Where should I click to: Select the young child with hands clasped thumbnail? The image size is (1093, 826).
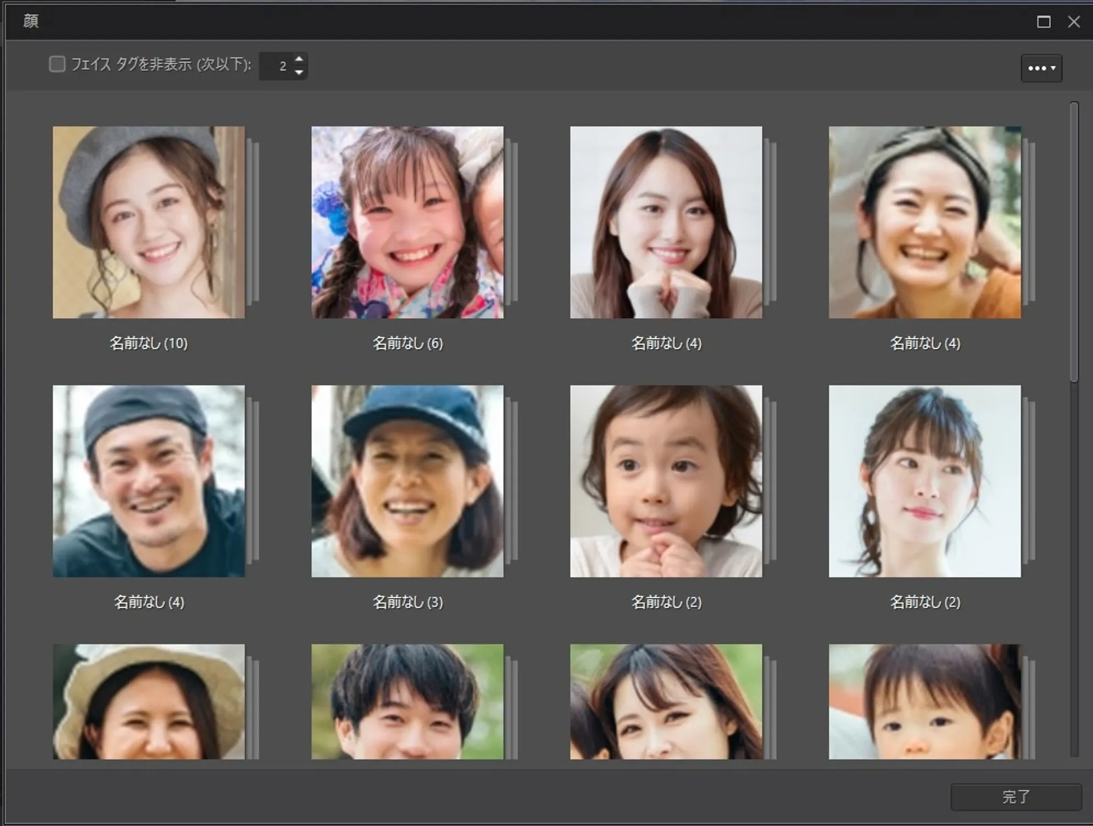click(x=666, y=481)
